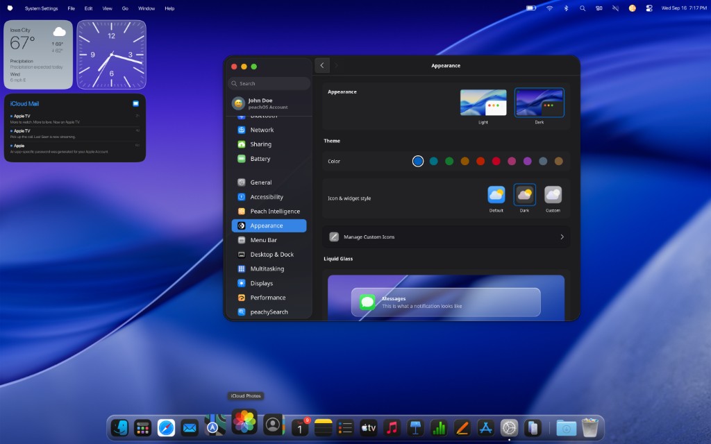Select General in the settings sidebar
Image resolution: width=711 pixels, height=444 pixels.
pyautogui.click(x=269, y=182)
